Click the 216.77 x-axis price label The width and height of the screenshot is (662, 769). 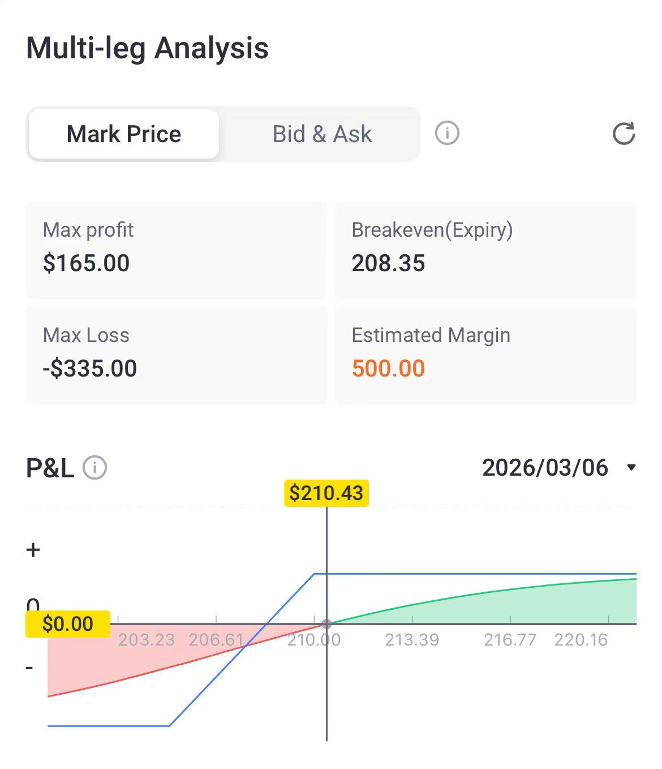[510, 640]
